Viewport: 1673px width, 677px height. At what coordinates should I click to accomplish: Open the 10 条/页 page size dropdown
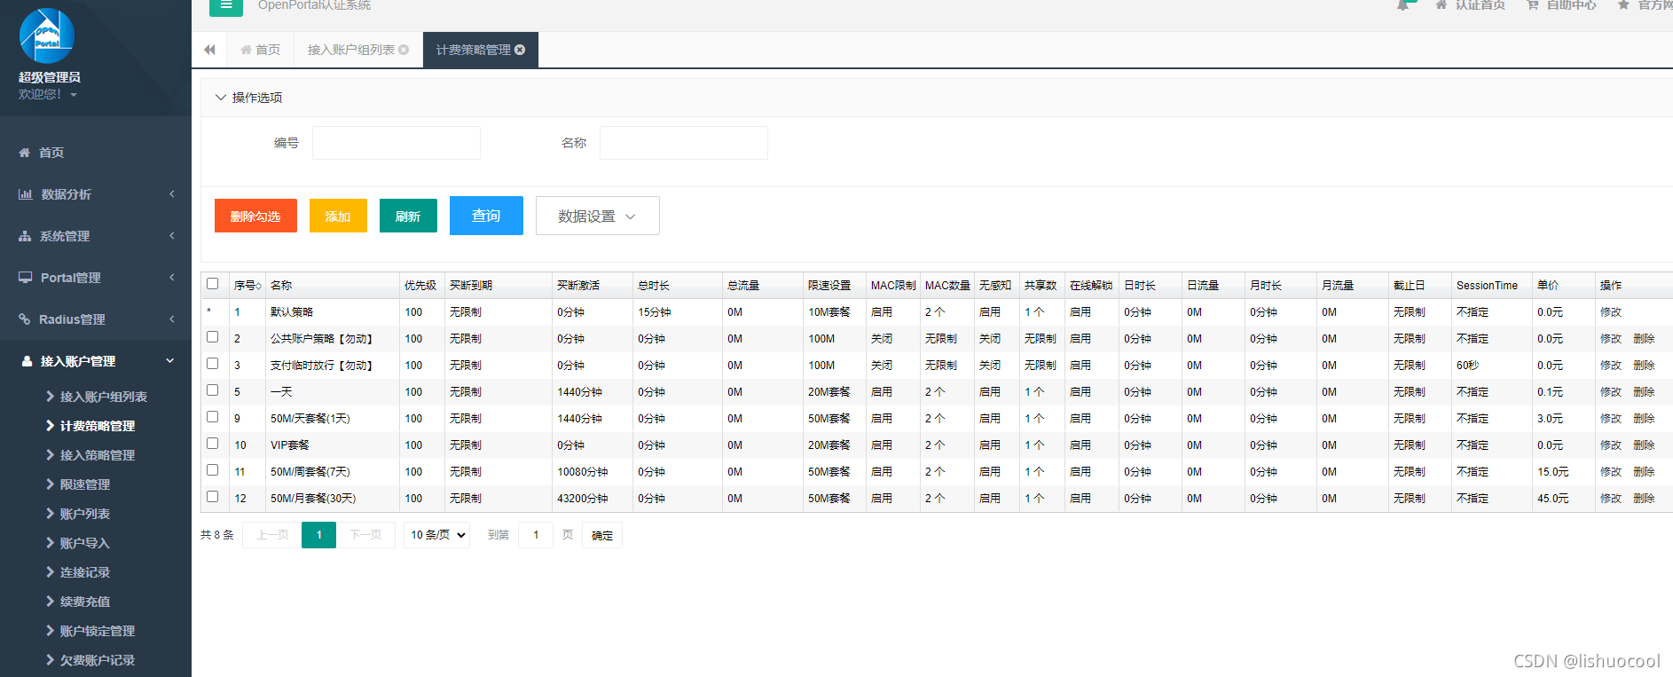click(x=438, y=535)
